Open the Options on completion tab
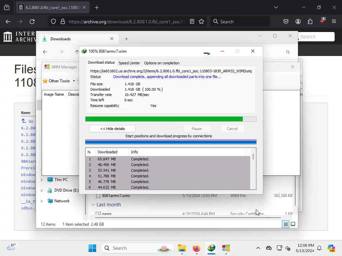 (x=162, y=63)
